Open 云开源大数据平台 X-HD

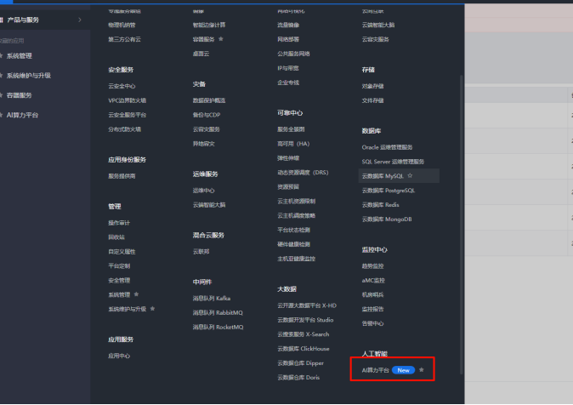click(307, 305)
